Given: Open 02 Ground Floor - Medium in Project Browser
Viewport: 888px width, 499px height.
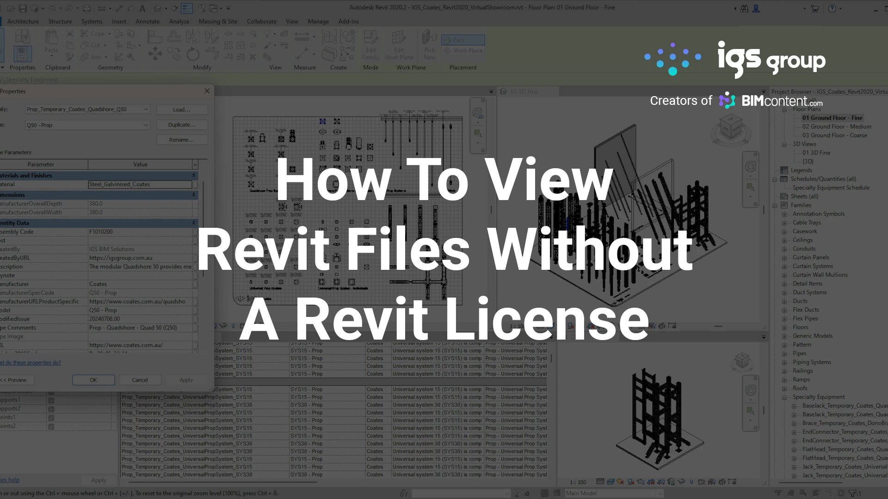Looking at the screenshot, I should (x=837, y=127).
